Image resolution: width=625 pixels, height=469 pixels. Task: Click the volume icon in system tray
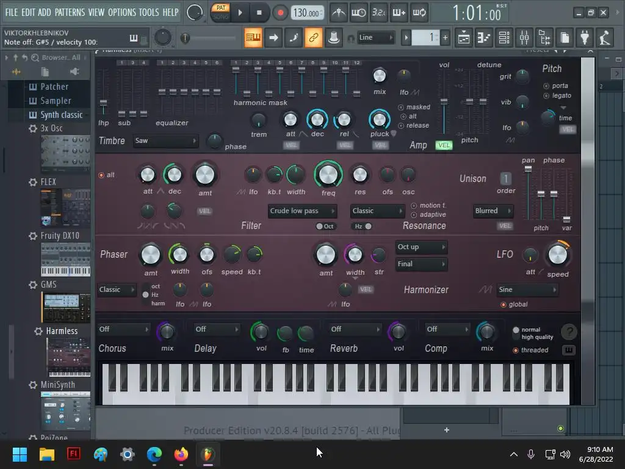point(565,454)
